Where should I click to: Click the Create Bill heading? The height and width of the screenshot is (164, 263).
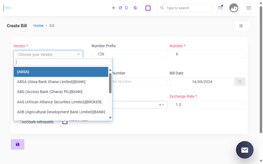tap(17, 26)
